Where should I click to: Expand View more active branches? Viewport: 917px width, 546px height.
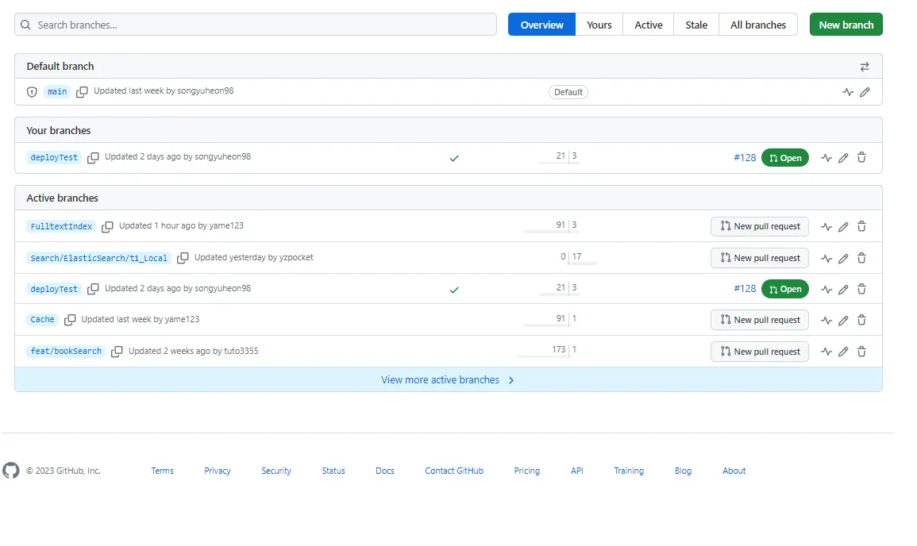tap(448, 380)
